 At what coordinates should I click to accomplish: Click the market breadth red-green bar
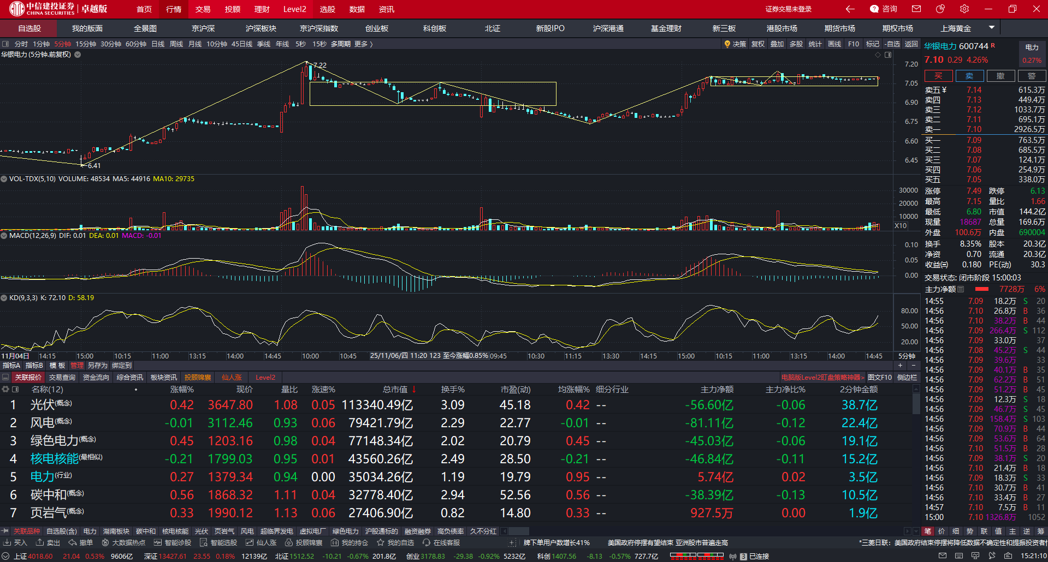tap(696, 556)
